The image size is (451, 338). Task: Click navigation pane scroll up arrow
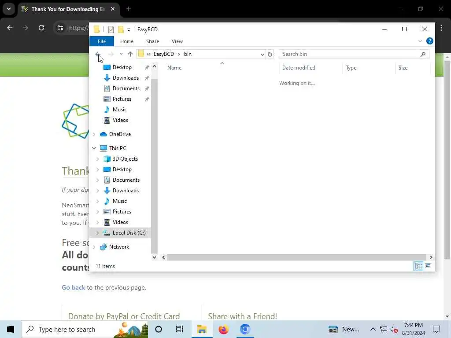[x=155, y=66]
